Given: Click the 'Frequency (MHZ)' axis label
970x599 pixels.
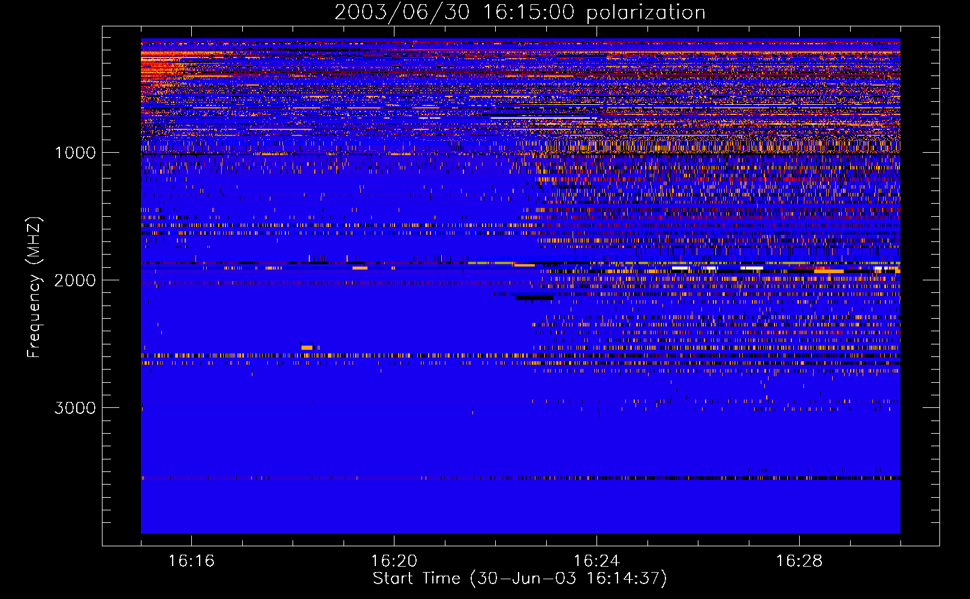Looking at the screenshot, I should pyautogui.click(x=34, y=288).
